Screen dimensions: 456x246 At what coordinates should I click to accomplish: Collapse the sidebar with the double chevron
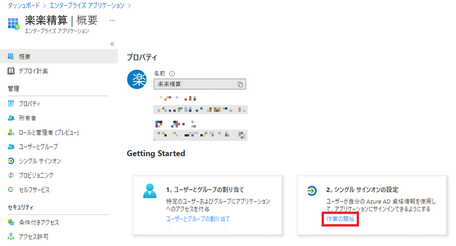click(x=112, y=44)
